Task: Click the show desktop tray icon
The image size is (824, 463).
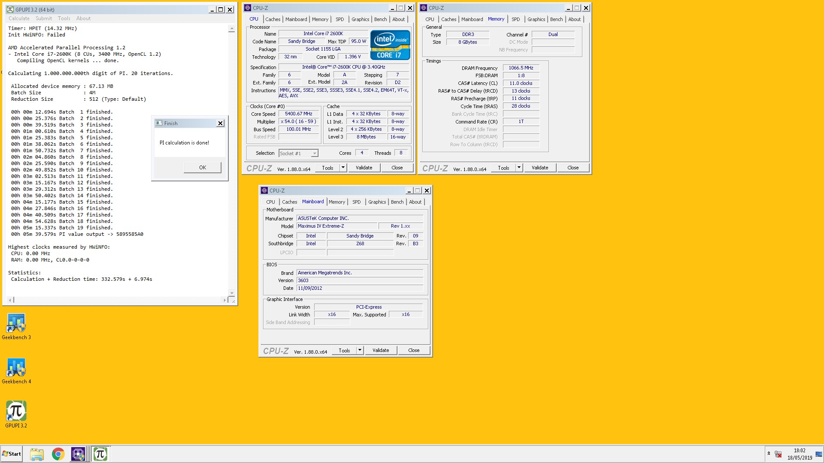Action: coord(819,454)
